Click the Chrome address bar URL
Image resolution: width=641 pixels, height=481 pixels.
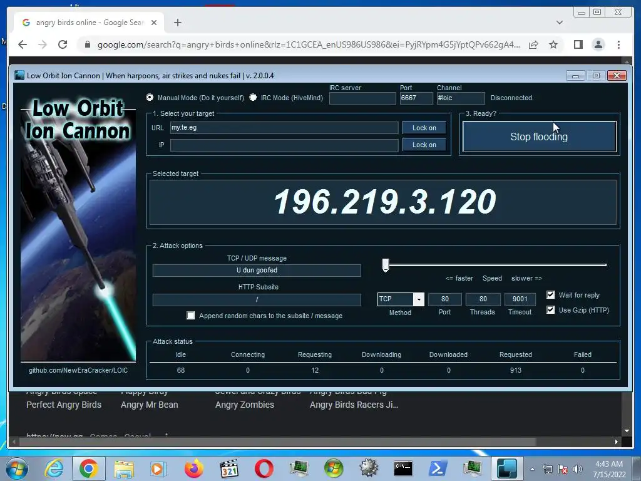309,44
